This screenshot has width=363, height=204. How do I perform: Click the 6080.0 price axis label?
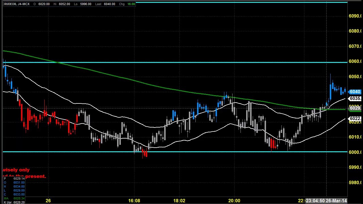[x=355, y=31]
